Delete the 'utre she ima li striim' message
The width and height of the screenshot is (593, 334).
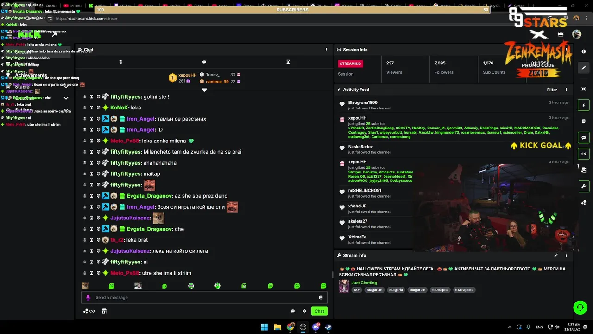tap(84, 273)
